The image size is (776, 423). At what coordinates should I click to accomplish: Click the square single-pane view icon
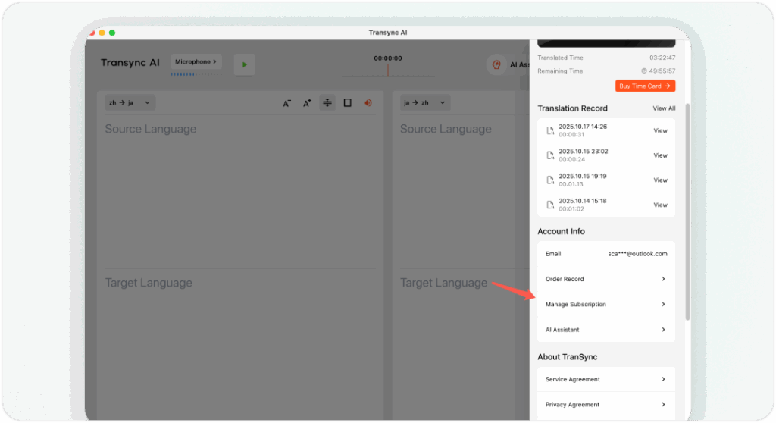[347, 103]
